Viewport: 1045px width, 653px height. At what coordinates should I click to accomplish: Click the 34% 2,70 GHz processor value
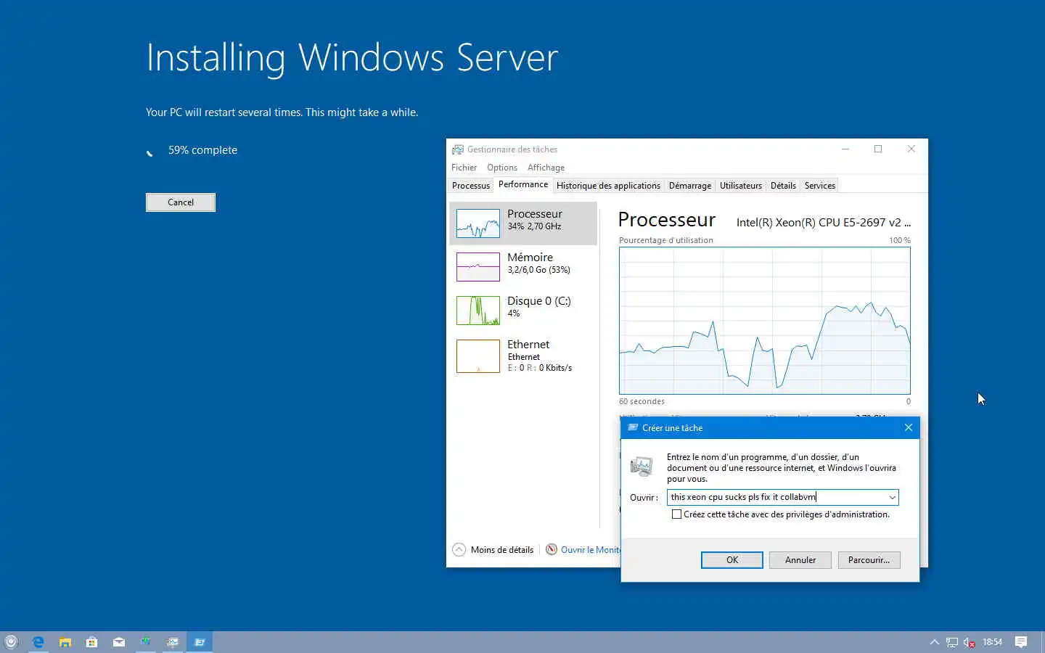[x=534, y=226]
